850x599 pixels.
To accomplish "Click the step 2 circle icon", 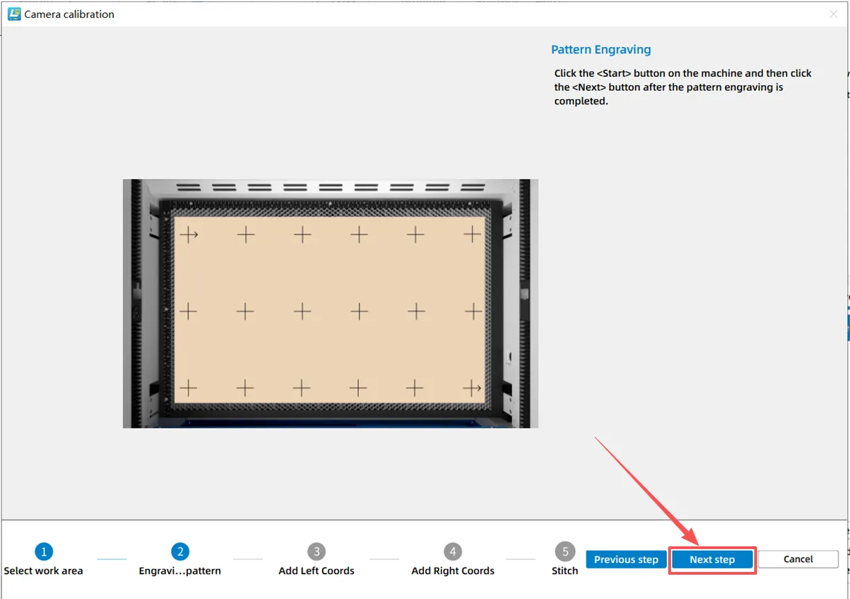I will [180, 552].
